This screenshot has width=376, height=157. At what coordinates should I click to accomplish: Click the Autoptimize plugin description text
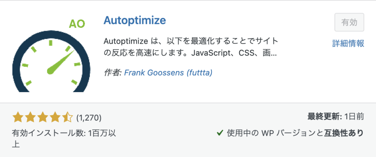pyautogui.click(x=191, y=47)
